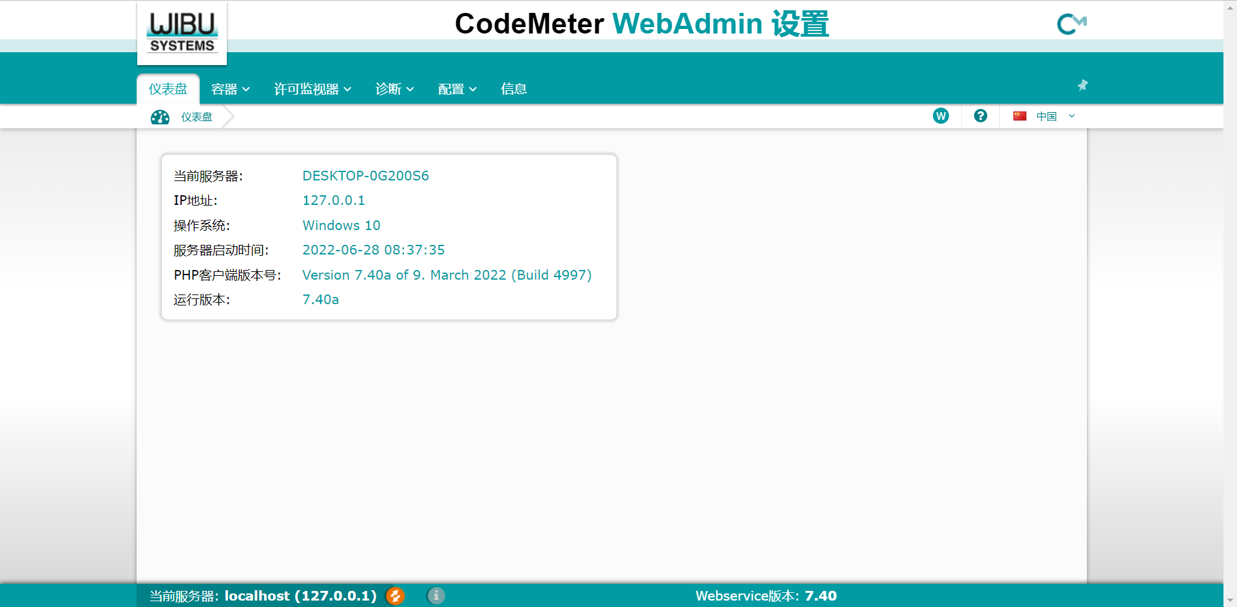The height and width of the screenshot is (607, 1237).
Task: Click the Windows 10 value
Action: pos(341,226)
